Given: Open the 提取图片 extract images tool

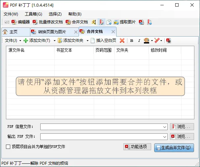Looking at the screenshot, I should (125, 22).
